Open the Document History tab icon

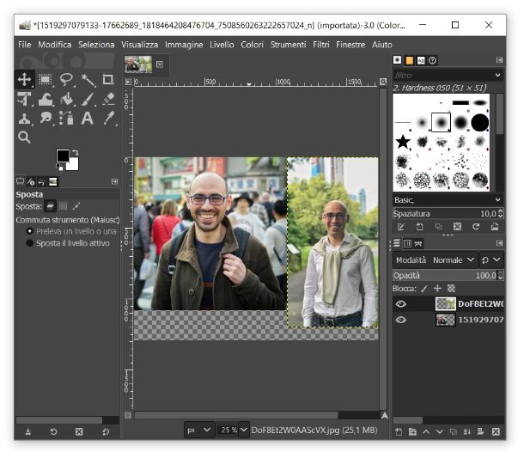click(x=432, y=60)
